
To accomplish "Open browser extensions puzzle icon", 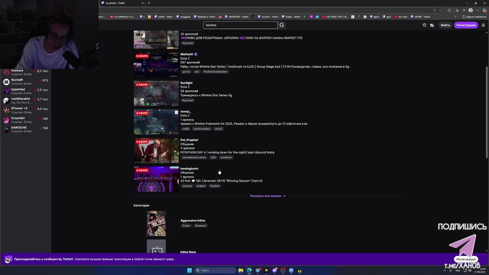I will [x=449, y=10].
